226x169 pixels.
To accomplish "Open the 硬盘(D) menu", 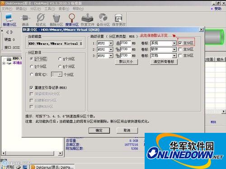I will (x=21, y=9).
